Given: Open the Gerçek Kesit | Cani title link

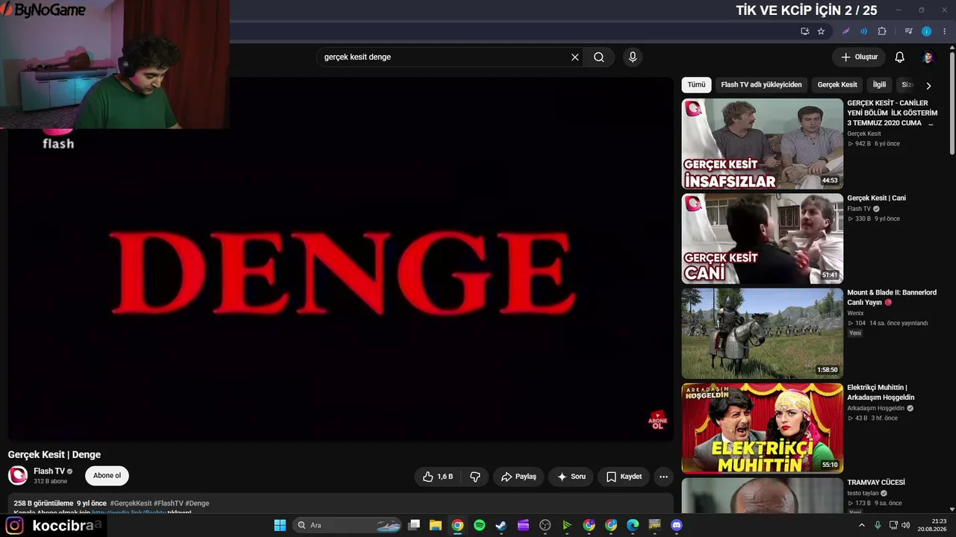Looking at the screenshot, I should (876, 198).
